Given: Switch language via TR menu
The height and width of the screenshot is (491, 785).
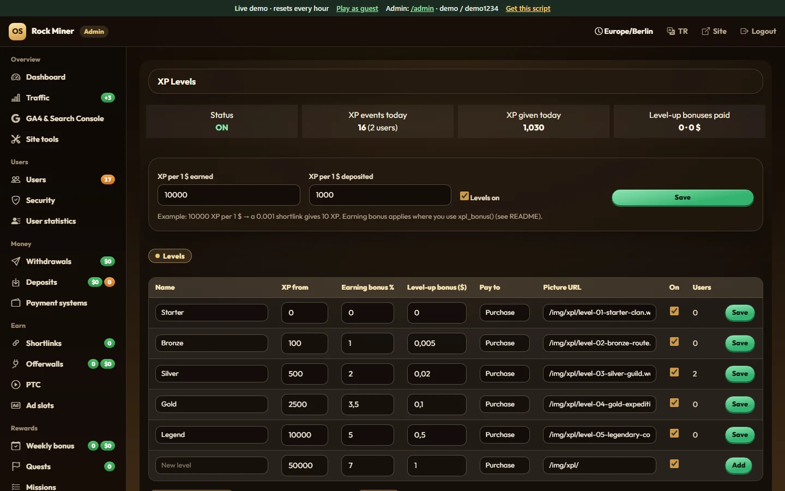Looking at the screenshot, I should coord(678,31).
